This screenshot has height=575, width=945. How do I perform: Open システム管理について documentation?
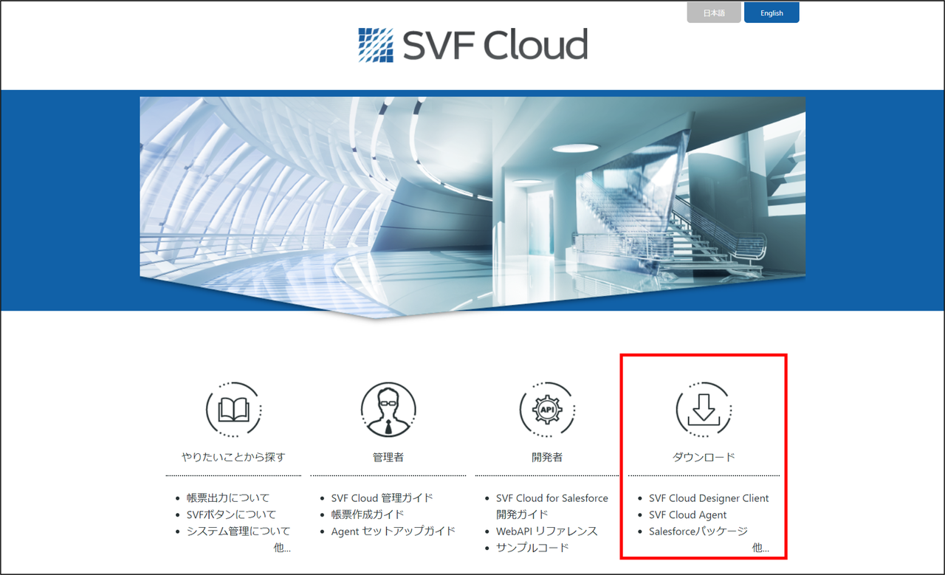pyautogui.click(x=239, y=531)
